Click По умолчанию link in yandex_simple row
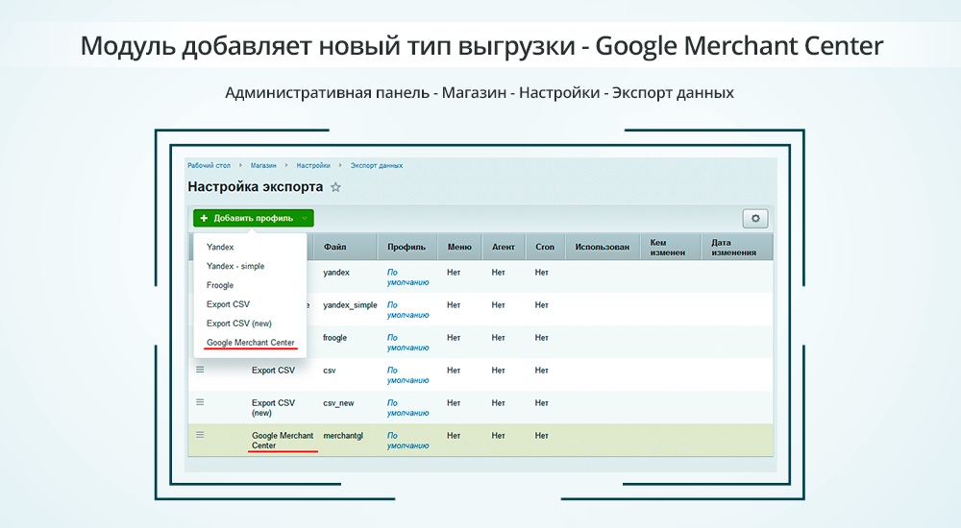961x528 pixels. point(407,310)
